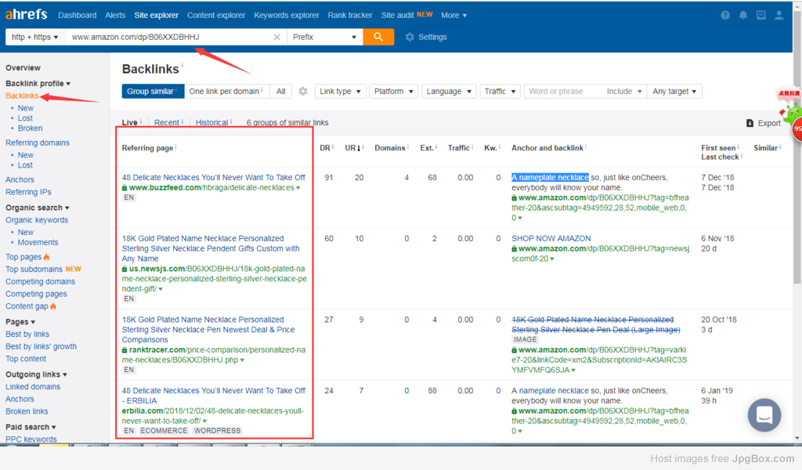Open the Traffic filter dropdown
The height and width of the screenshot is (470, 802).
pyautogui.click(x=500, y=91)
